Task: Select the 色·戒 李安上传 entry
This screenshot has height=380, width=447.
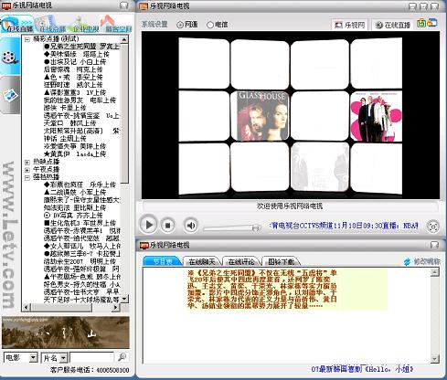Action: coord(73,78)
